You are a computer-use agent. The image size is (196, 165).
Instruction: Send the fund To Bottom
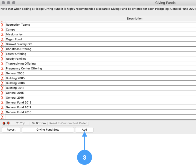point(39,123)
